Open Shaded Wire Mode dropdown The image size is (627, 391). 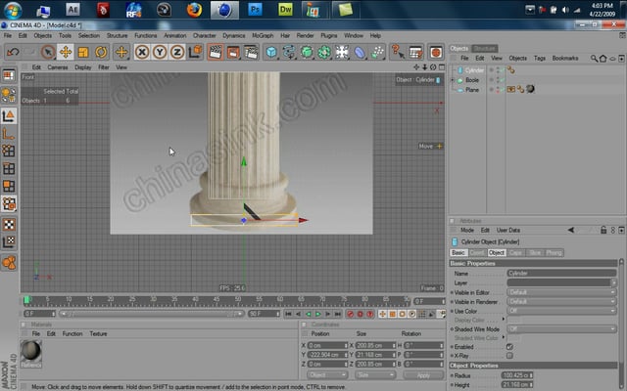(x=561, y=329)
